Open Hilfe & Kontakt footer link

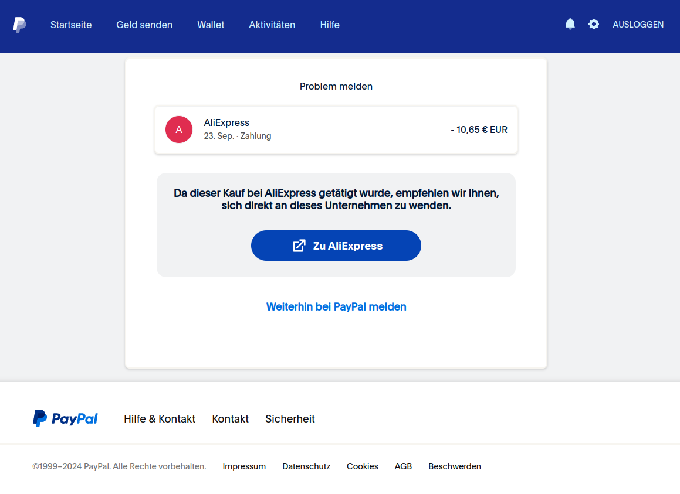tap(160, 419)
